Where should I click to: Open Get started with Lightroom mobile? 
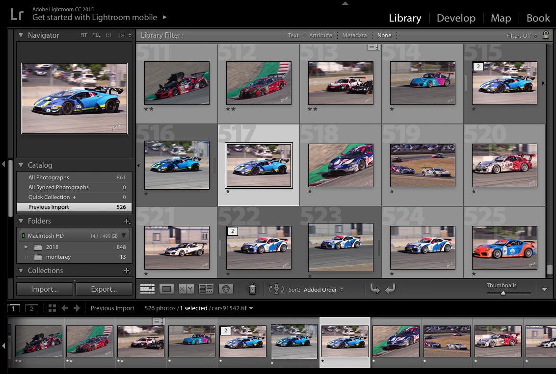[95, 17]
